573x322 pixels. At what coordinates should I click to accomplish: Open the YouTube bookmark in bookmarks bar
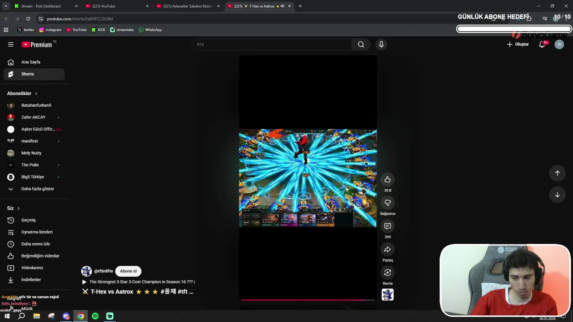[x=77, y=30]
